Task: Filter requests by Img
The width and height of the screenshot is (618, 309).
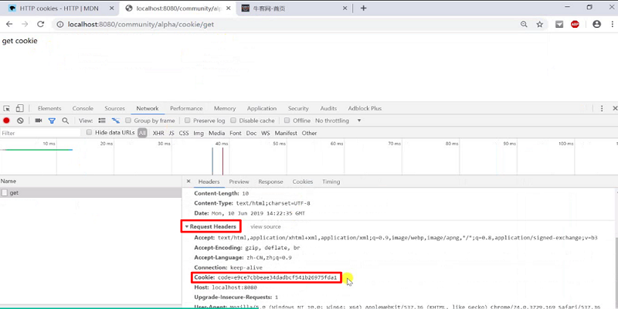Action: pos(199,133)
